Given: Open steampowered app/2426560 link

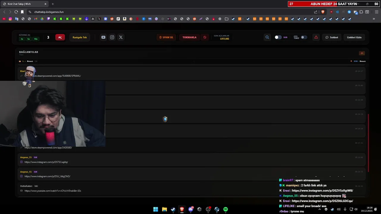Looking at the screenshot, I should 48,147.
